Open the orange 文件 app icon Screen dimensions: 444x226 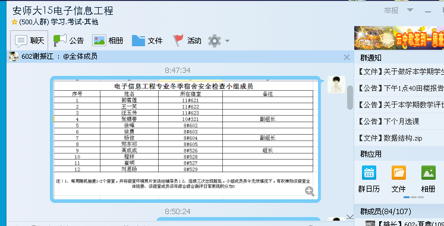coord(399,173)
